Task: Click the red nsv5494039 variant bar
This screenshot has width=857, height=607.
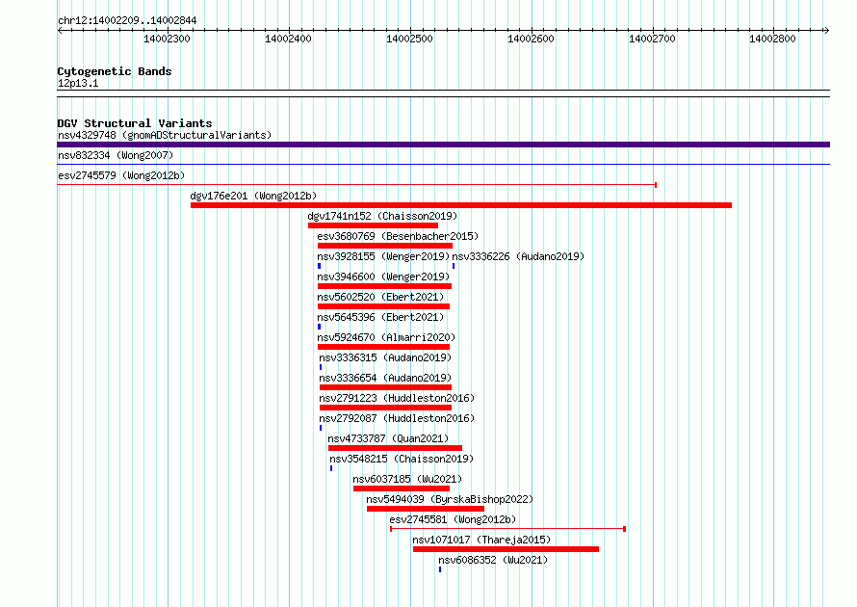Action: tap(426, 509)
